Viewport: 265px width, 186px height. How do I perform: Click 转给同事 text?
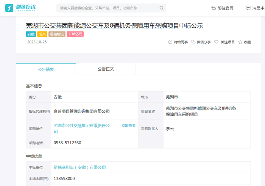[181, 42]
